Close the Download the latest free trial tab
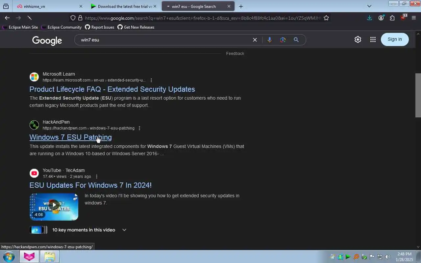 click(155, 6)
